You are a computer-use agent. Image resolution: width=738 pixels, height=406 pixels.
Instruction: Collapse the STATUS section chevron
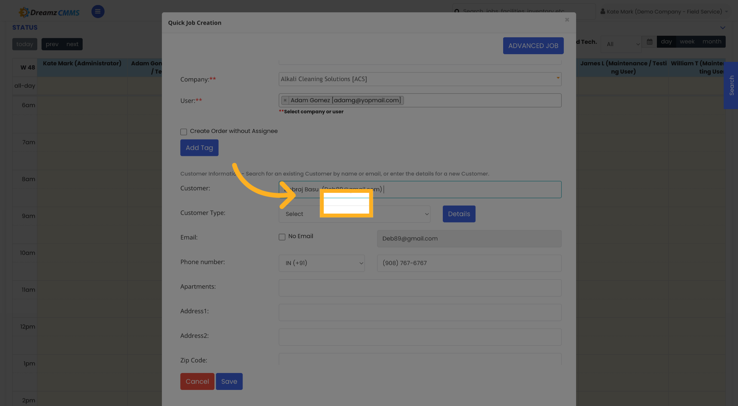[x=723, y=28]
